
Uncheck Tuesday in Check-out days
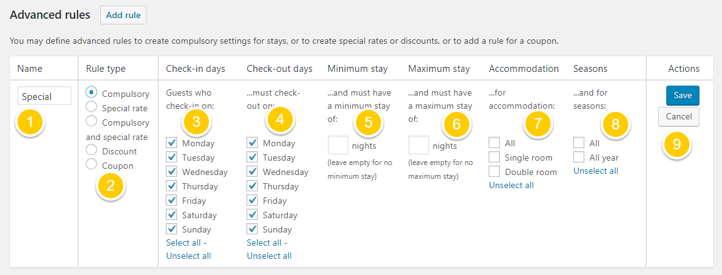click(x=252, y=157)
